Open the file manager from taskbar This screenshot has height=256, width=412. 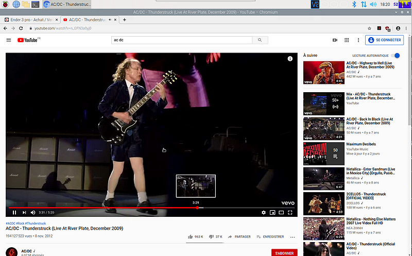coord(25,4)
